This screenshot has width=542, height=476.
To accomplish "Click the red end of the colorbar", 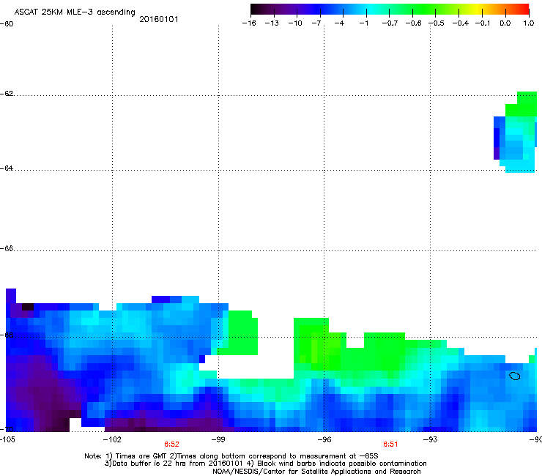I will pyautogui.click(x=524, y=10).
